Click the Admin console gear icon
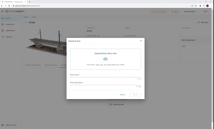The height and width of the screenshot is (129, 214). pyautogui.click(x=3, y=125)
